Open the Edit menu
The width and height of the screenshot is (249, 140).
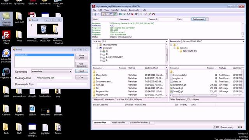tap(100, 10)
